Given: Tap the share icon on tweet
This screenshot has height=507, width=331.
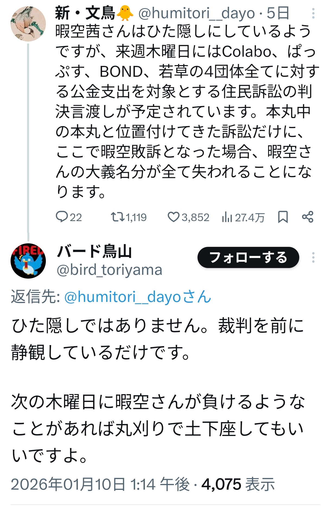Looking at the screenshot, I should coord(308,217).
